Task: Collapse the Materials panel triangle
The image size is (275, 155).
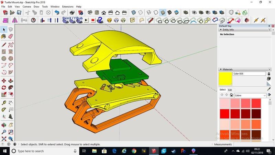Action: click(x=221, y=70)
